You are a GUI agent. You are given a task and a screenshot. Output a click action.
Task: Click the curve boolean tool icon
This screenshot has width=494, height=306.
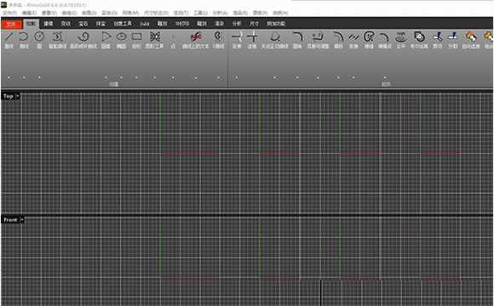pos(419,37)
